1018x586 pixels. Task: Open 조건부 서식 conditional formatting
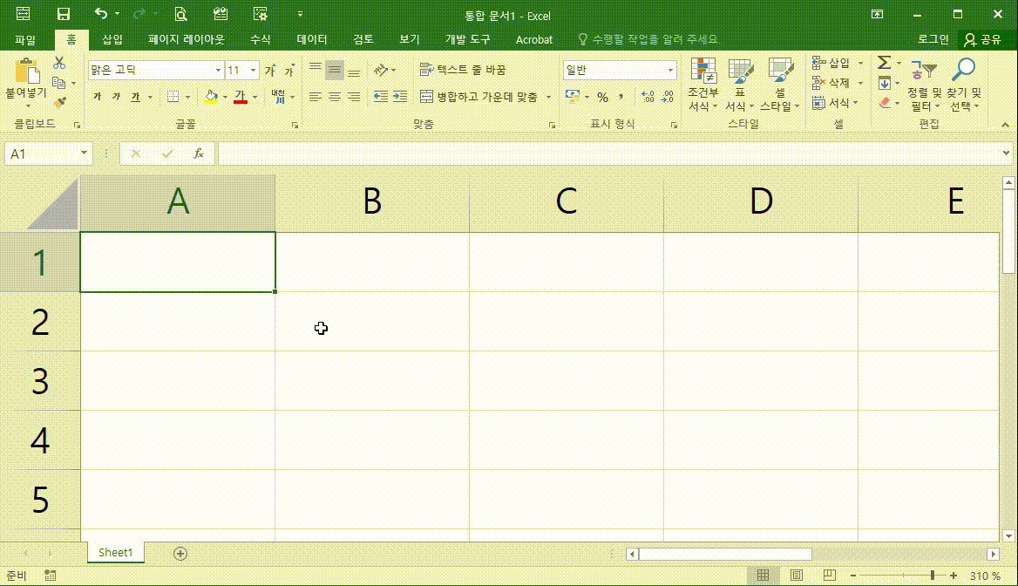pos(703,85)
